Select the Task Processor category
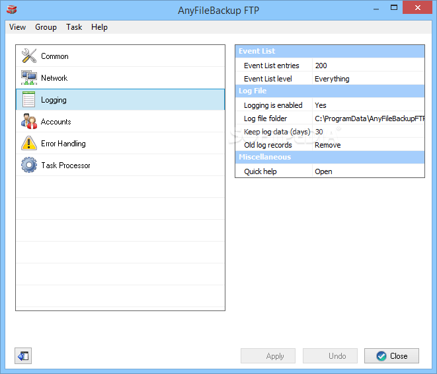The width and height of the screenshot is (437, 374). (120, 165)
